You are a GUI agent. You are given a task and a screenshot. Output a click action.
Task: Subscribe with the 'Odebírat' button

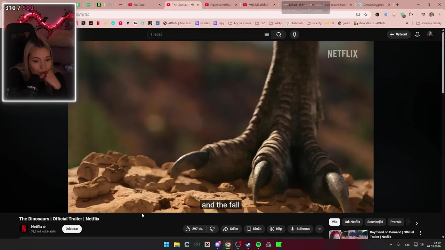72,229
